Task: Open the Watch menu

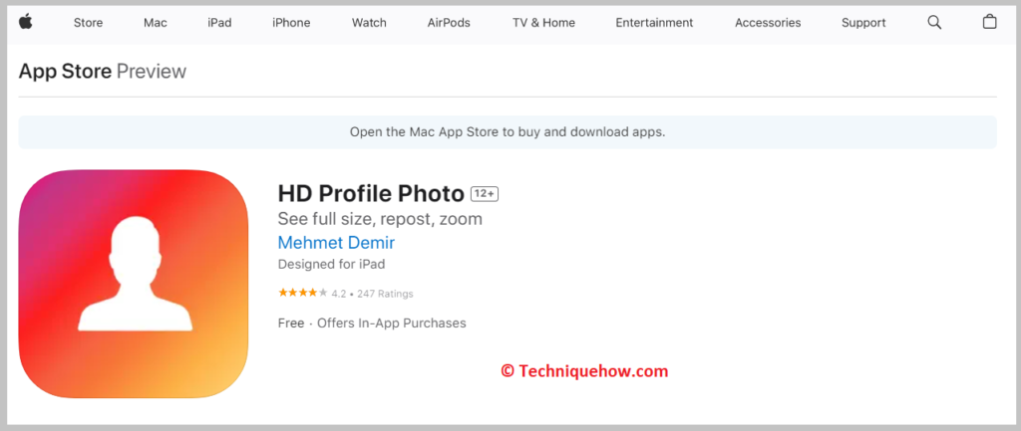Action: [x=369, y=23]
